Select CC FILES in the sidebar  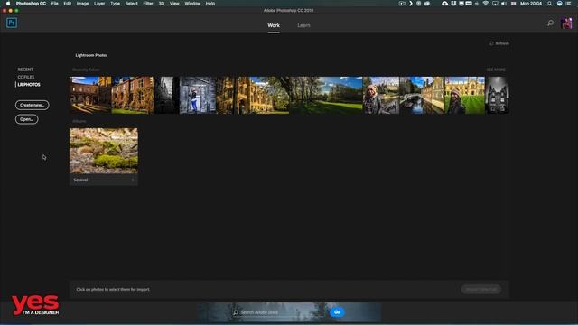(x=26, y=77)
